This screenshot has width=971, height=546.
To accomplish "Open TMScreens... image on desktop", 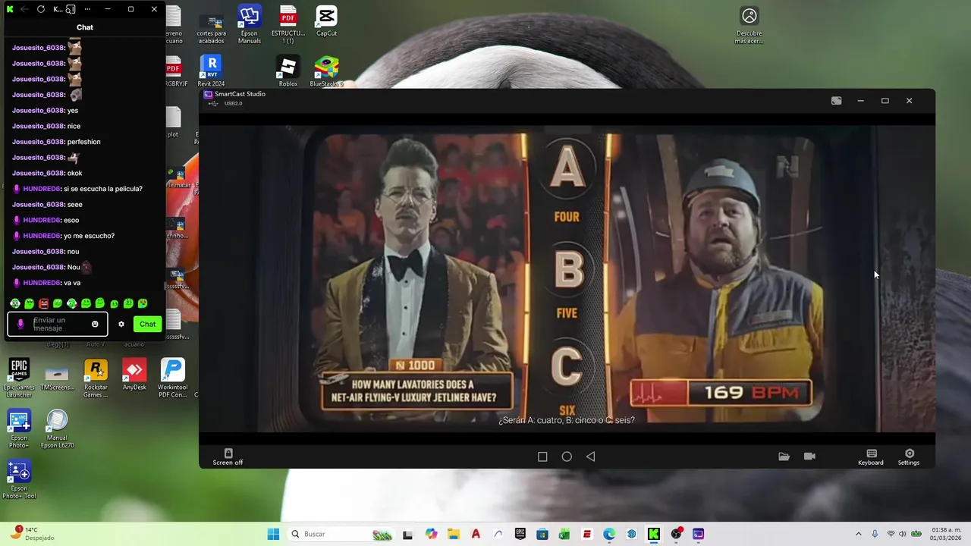I will 57,377.
